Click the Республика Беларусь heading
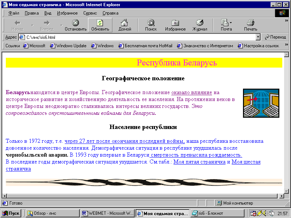The width and height of the screenshot is (291, 218). pyautogui.click(x=177, y=62)
